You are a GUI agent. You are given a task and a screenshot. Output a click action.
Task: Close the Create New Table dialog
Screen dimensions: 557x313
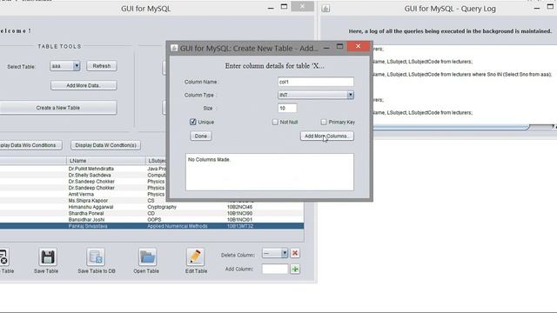358,46
